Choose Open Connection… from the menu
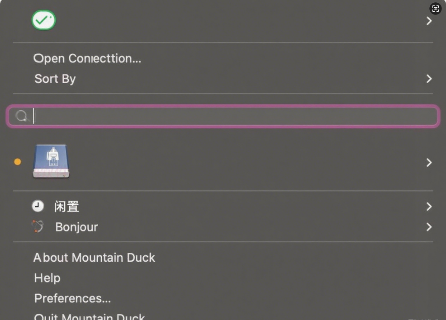 (x=87, y=58)
